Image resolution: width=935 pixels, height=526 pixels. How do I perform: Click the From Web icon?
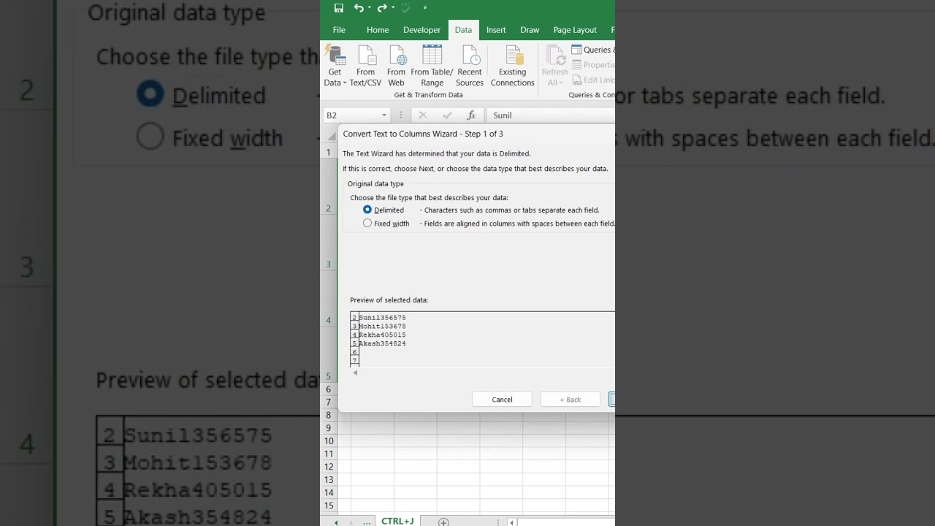397,66
